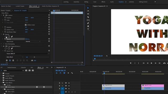The height and width of the screenshot is (94, 168).
Task: Hide the Text layer eye icon
Action: point(4,46)
